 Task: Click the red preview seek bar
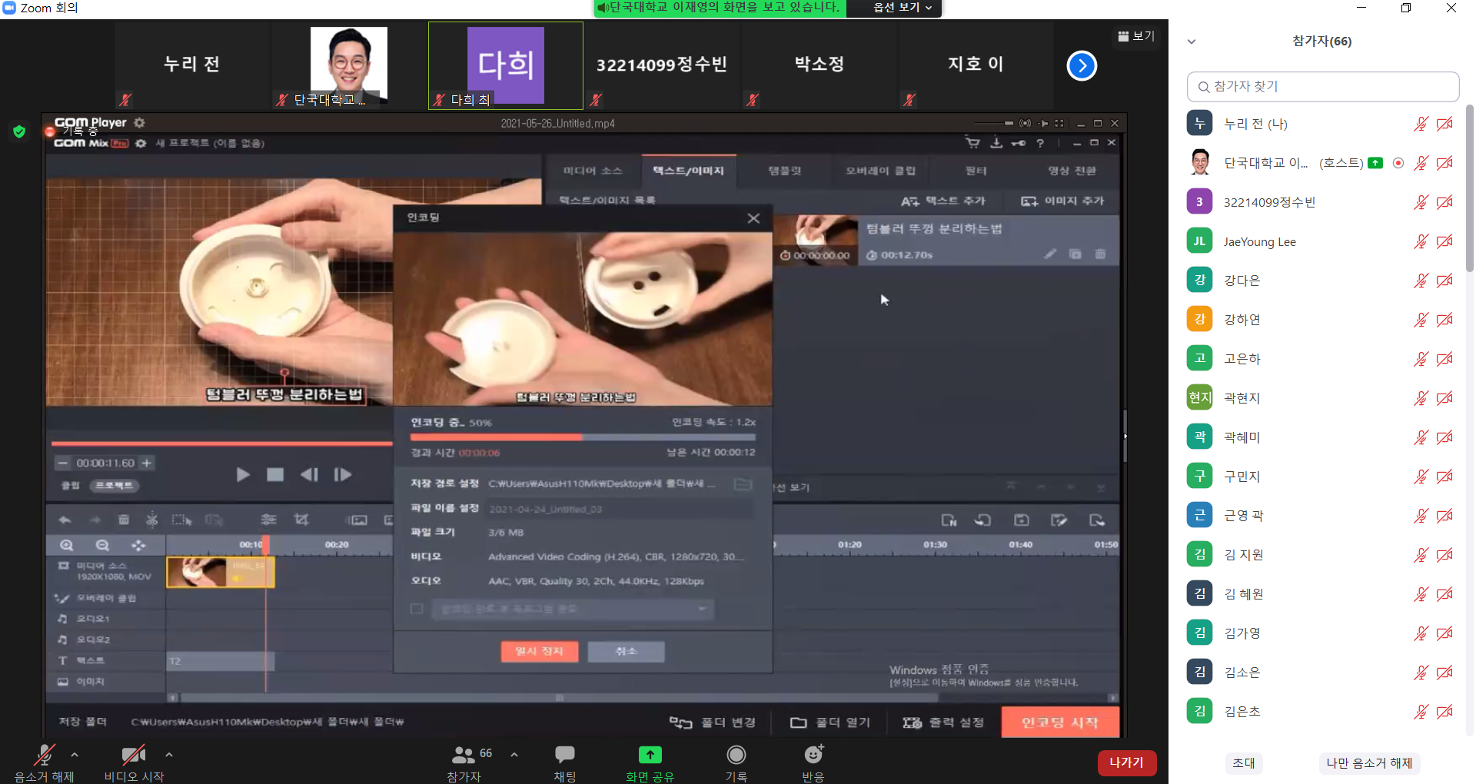click(222, 443)
